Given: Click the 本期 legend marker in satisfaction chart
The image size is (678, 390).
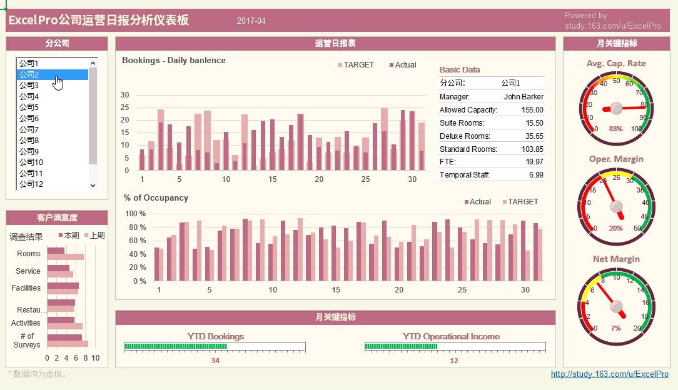Looking at the screenshot, I should 61,236.
